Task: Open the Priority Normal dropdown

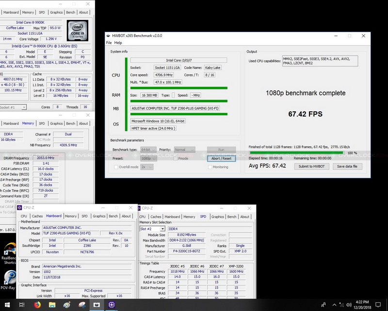Action: coord(184,150)
